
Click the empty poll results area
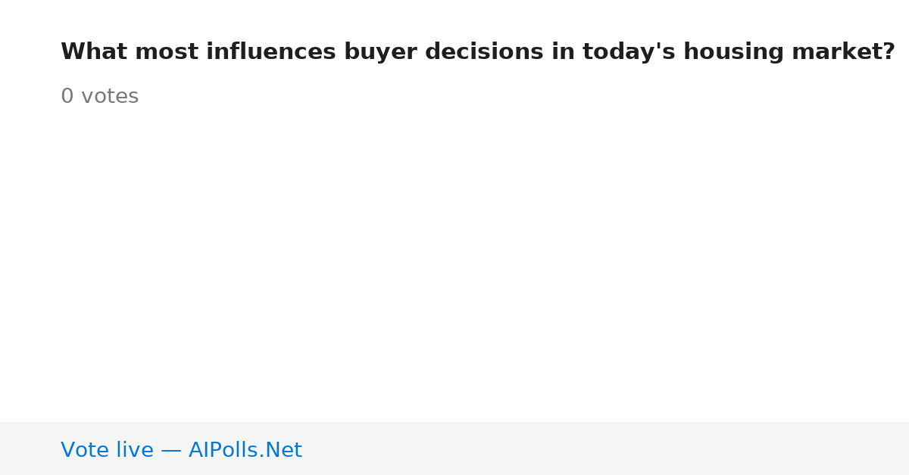coord(454,265)
